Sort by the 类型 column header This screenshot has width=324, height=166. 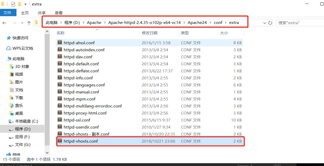pyautogui.click(x=185, y=33)
